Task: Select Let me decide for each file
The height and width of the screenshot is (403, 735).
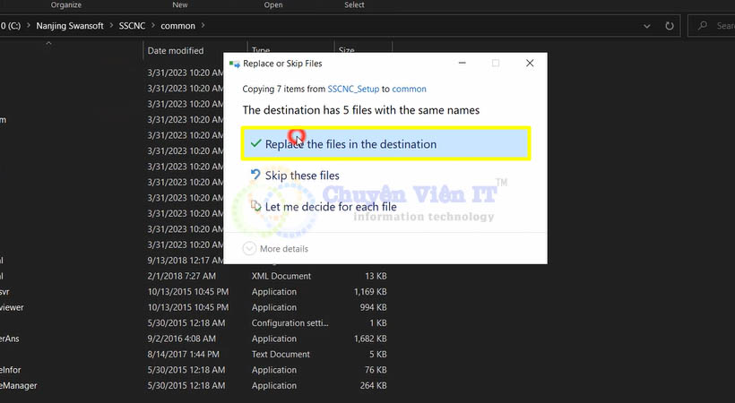Action: [x=331, y=207]
